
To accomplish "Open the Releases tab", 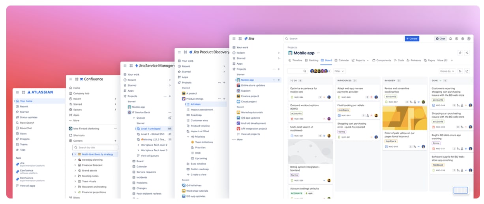I will (x=414, y=60).
